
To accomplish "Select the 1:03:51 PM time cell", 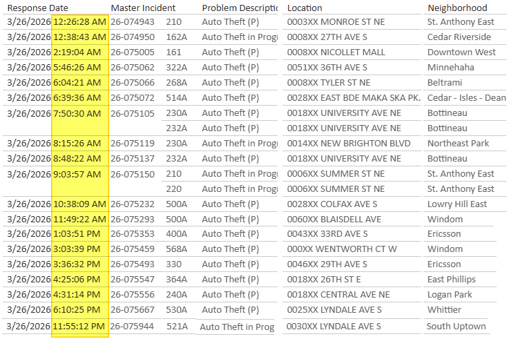I will pos(77,234).
